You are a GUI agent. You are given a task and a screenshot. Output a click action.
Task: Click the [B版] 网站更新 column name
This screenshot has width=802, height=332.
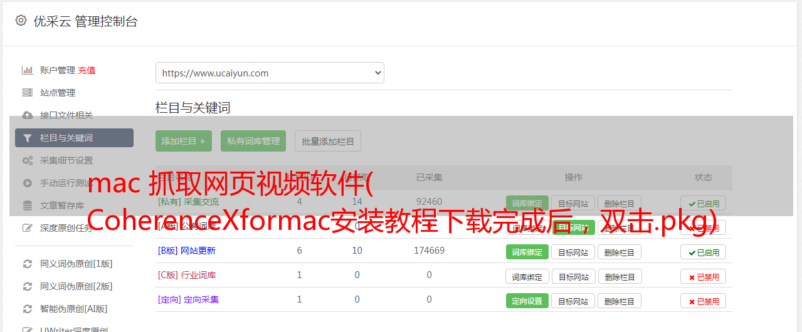point(187,251)
